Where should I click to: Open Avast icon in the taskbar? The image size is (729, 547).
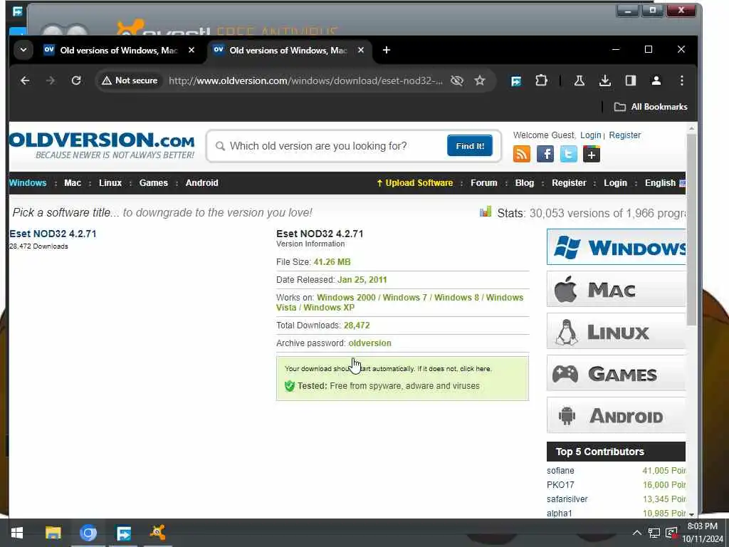157,533
